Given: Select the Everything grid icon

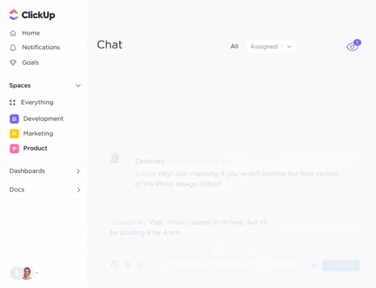Looking at the screenshot, I should pos(13,102).
